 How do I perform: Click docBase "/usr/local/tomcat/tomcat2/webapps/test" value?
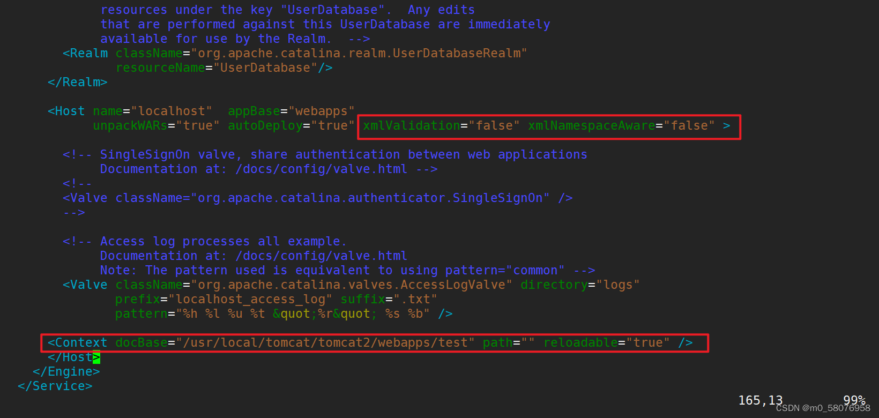click(325, 343)
